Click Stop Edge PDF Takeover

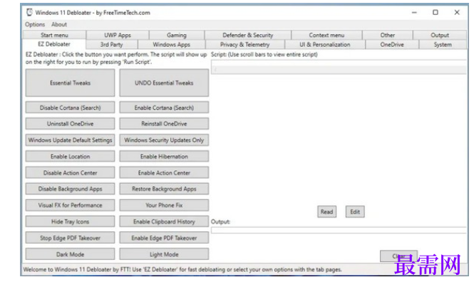point(70,238)
